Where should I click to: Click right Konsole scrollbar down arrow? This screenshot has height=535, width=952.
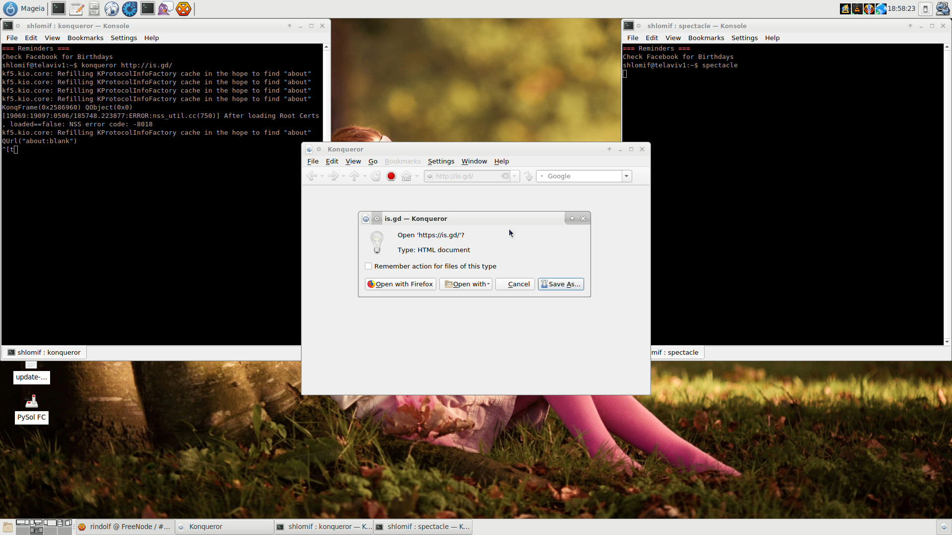(947, 341)
